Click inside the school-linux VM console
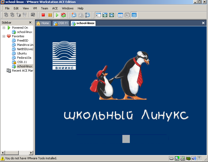208x162 pixels. (121, 91)
